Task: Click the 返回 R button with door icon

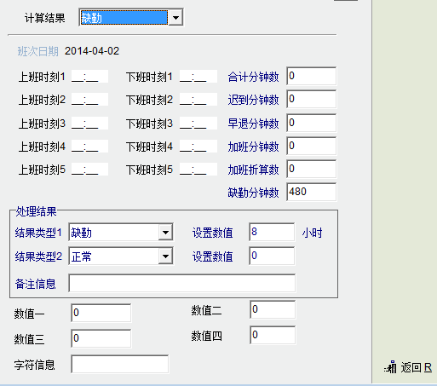Action: pos(408,367)
